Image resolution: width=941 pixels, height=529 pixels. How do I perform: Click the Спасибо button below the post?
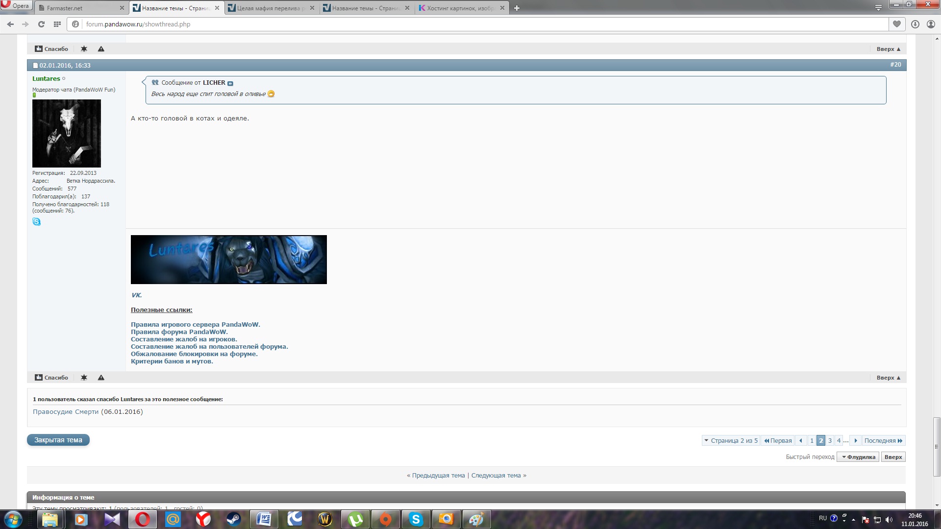[51, 378]
